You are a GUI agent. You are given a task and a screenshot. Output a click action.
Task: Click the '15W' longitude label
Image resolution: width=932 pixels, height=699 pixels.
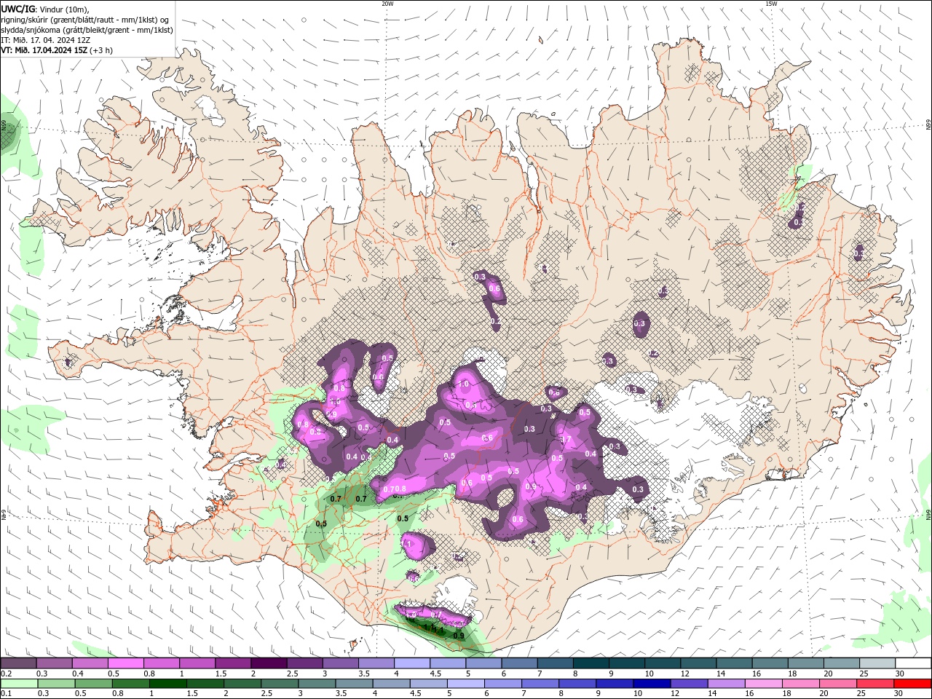coord(771,4)
